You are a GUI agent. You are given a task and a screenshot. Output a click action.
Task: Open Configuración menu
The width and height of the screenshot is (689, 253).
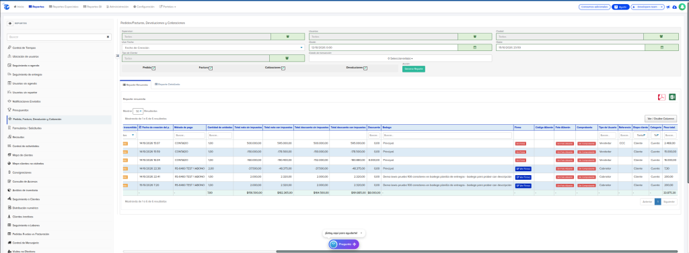pos(144,7)
